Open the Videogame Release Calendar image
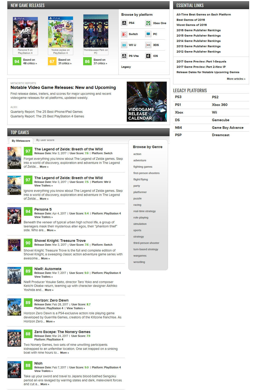The height and width of the screenshot is (391, 257). [147, 102]
